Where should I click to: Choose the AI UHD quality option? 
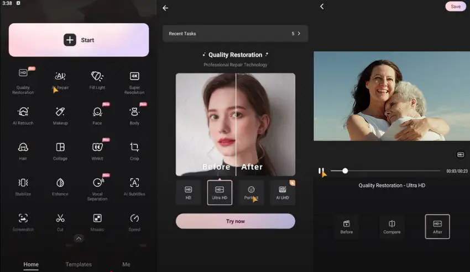(283, 193)
